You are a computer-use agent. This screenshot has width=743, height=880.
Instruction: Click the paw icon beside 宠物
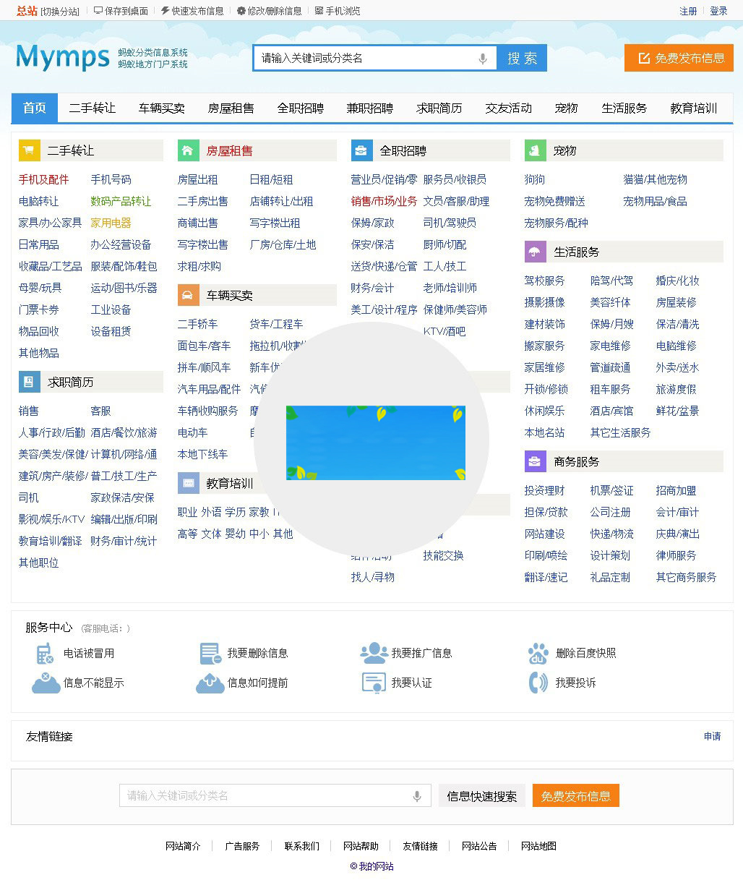pyautogui.click(x=534, y=150)
